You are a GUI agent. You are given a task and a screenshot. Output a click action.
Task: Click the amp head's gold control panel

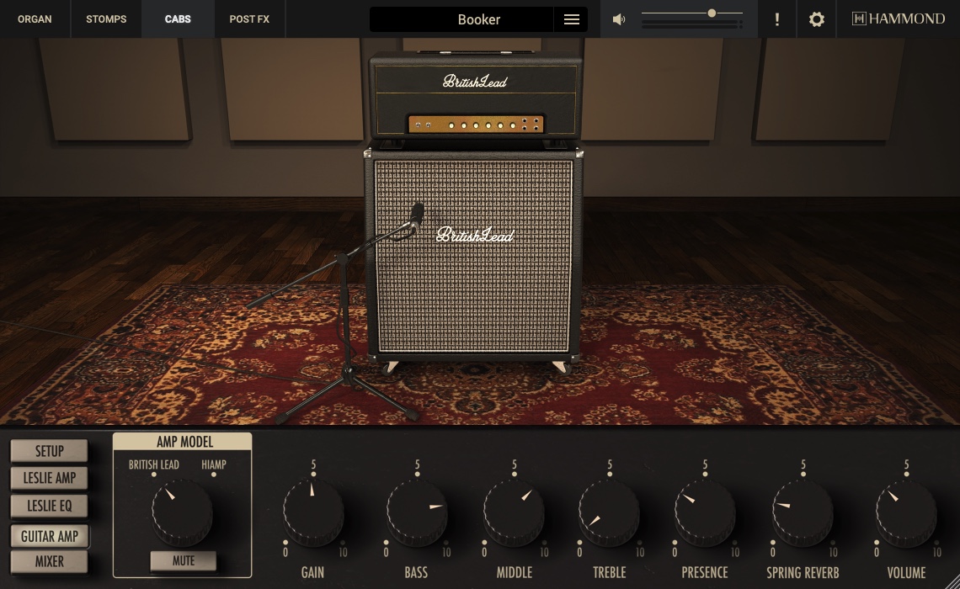pos(476,125)
